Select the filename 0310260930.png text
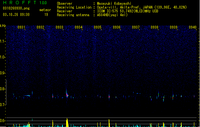This screenshot has height=127, width=200. pos(16,8)
